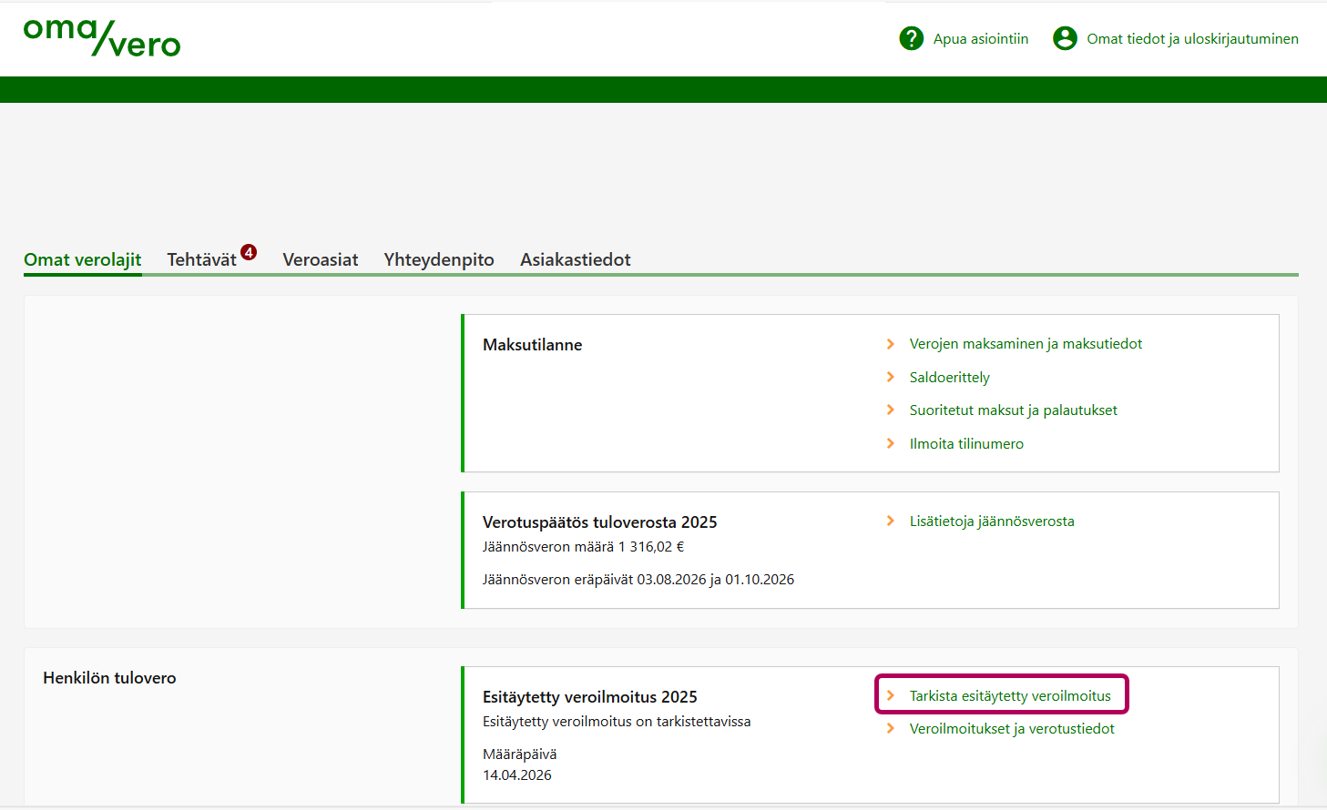Open Apua asiointiin help link
Screen dimensions: 1327x810
pos(980,39)
